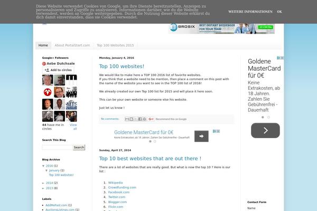Open the 2013 archive link

point(49,188)
